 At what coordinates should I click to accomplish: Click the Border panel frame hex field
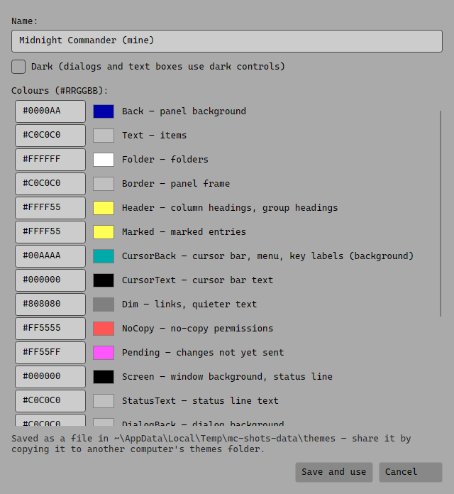click(50, 184)
